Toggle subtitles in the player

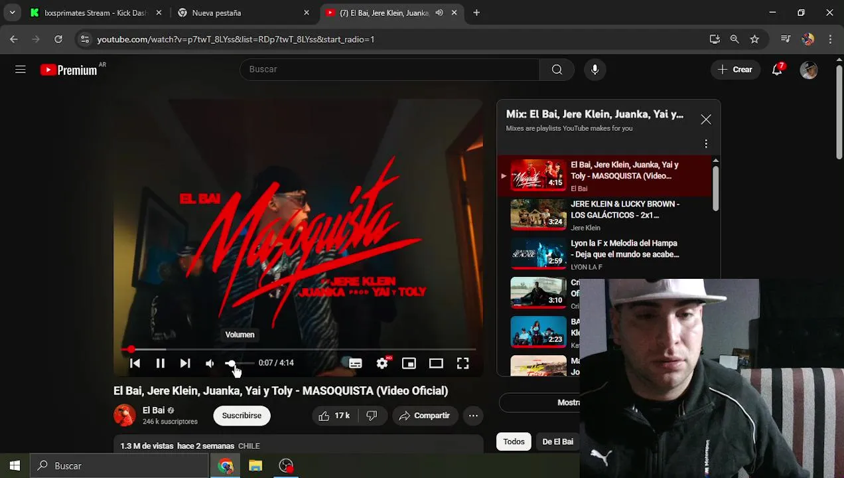[356, 363]
